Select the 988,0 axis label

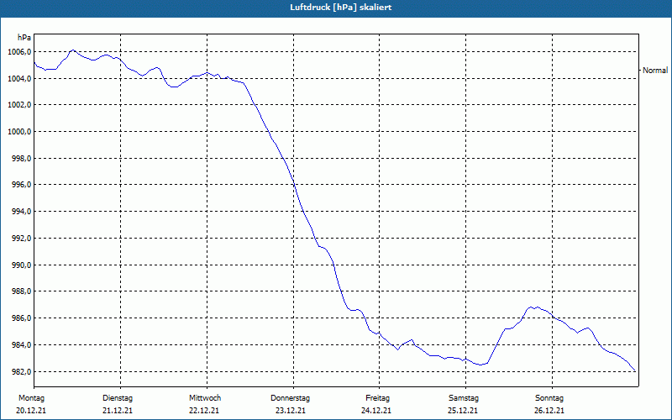click(x=22, y=291)
